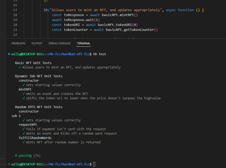Focus the terminal cursor at the final prompt

(x=94, y=164)
